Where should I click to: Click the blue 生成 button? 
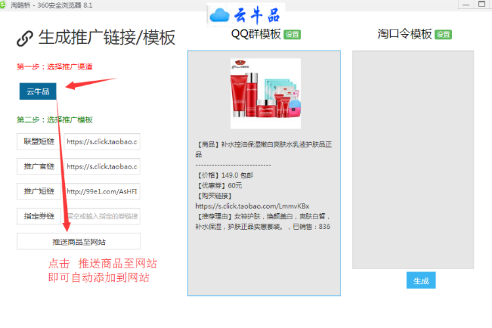coord(420,280)
